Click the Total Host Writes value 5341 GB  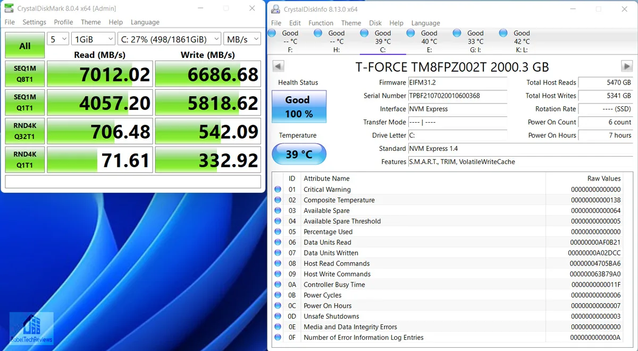[606, 96]
